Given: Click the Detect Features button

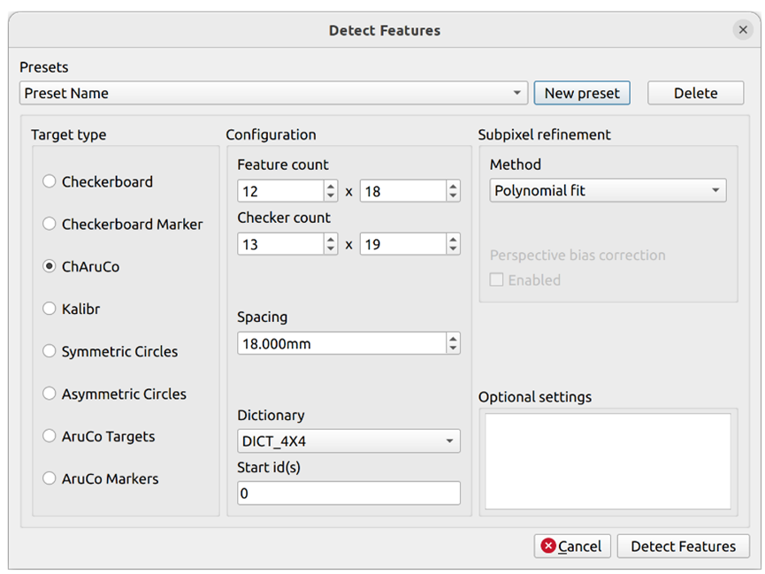Looking at the screenshot, I should coord(683,547).
